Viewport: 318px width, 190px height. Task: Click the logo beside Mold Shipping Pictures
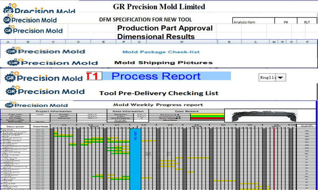pos(52,62)
